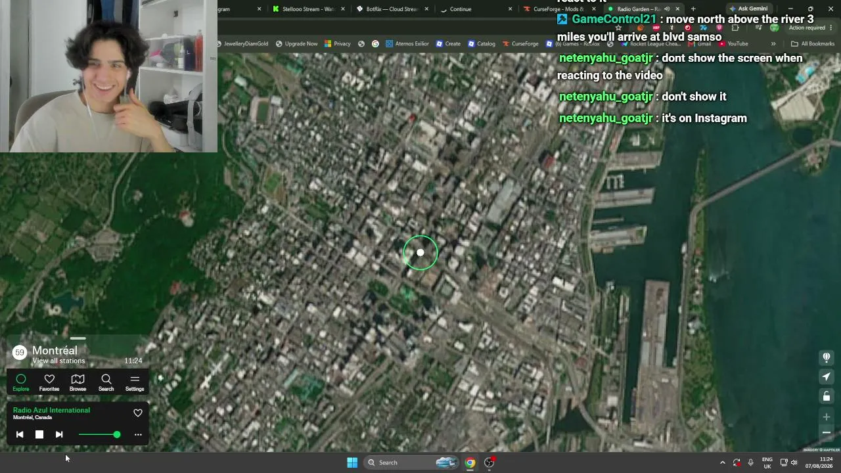Click the microphone tray icon

pos(751,462)
